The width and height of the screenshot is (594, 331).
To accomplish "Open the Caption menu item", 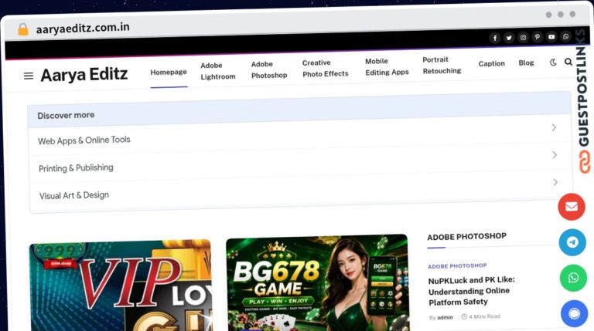I will [491, 64].
